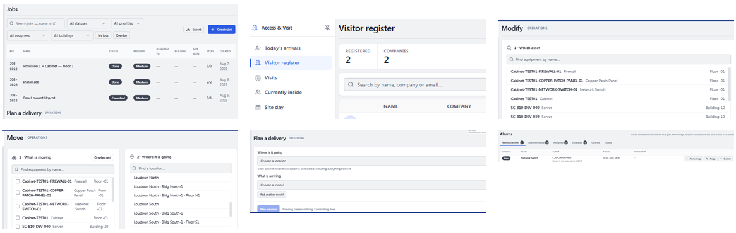Screen dimensions: 736x233
Task: Switch to the Acknowledged alarms tab
Action: click(x=538, y=142)
